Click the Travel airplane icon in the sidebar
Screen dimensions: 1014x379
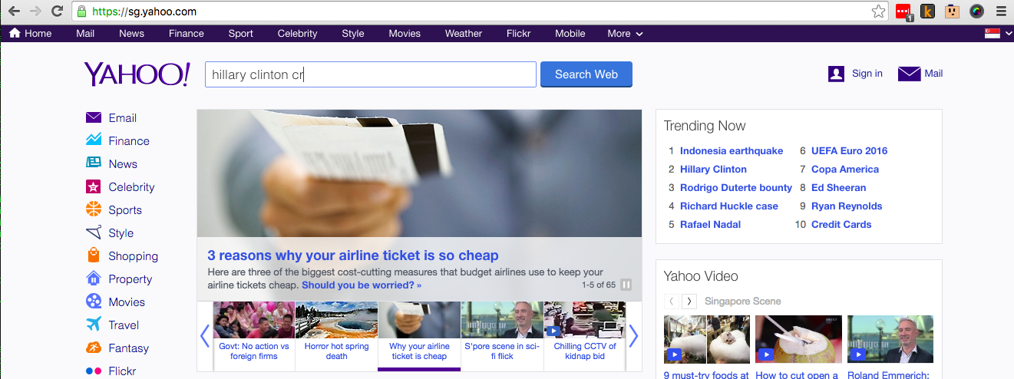pos(94,324)
